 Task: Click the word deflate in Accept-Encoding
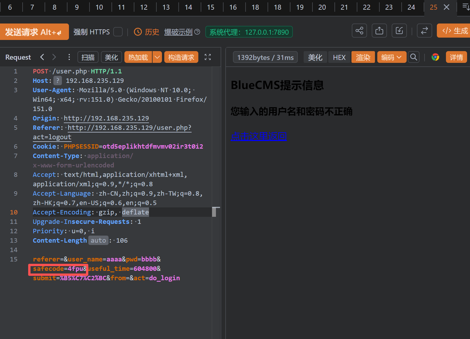click(136, 212)
